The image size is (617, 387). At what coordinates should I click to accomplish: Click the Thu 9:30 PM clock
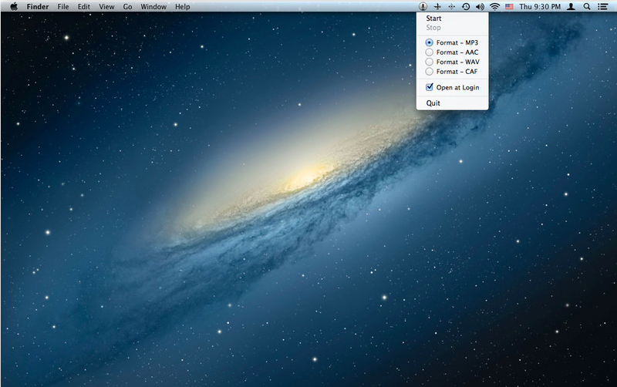coord(540,6)
